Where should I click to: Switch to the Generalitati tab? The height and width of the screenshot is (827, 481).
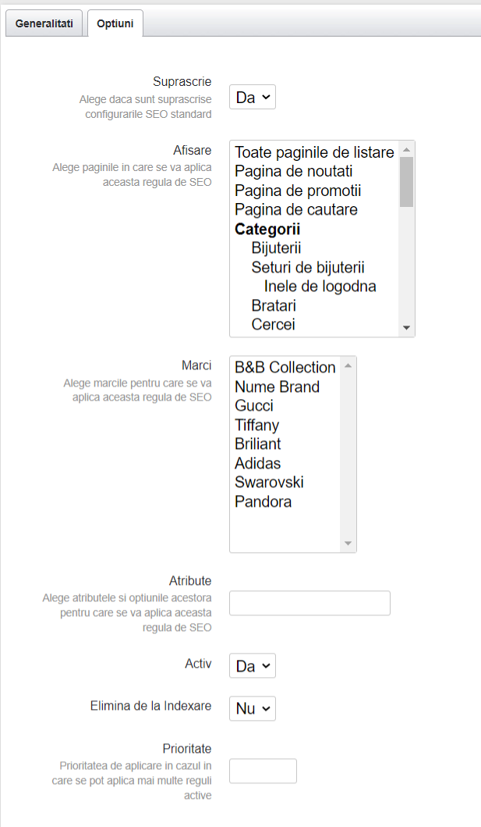pyautogui.click(x=44, y=23)
